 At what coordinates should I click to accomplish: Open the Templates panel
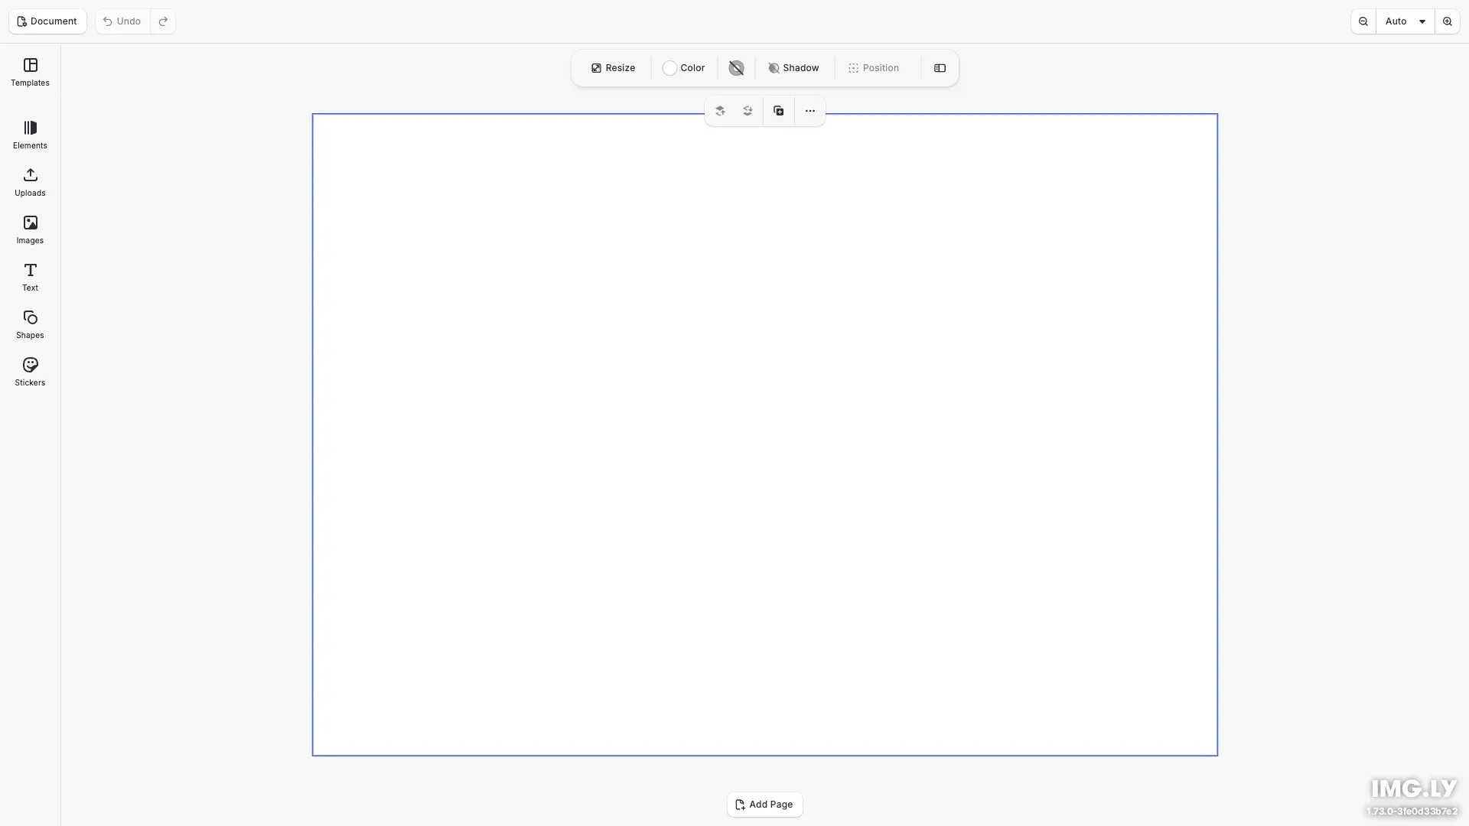point(30,73)
